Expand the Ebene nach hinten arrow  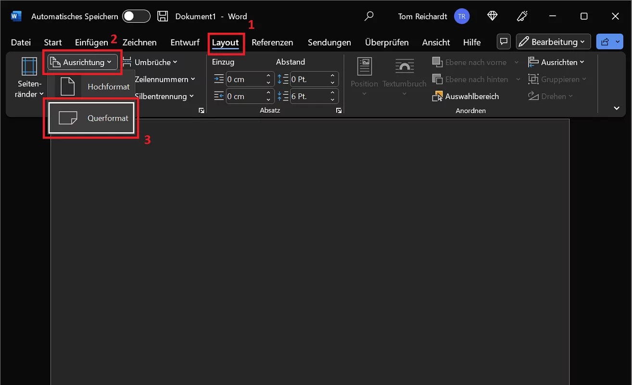coord(518,79)
